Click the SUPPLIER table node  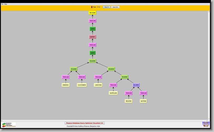[113, 93]
